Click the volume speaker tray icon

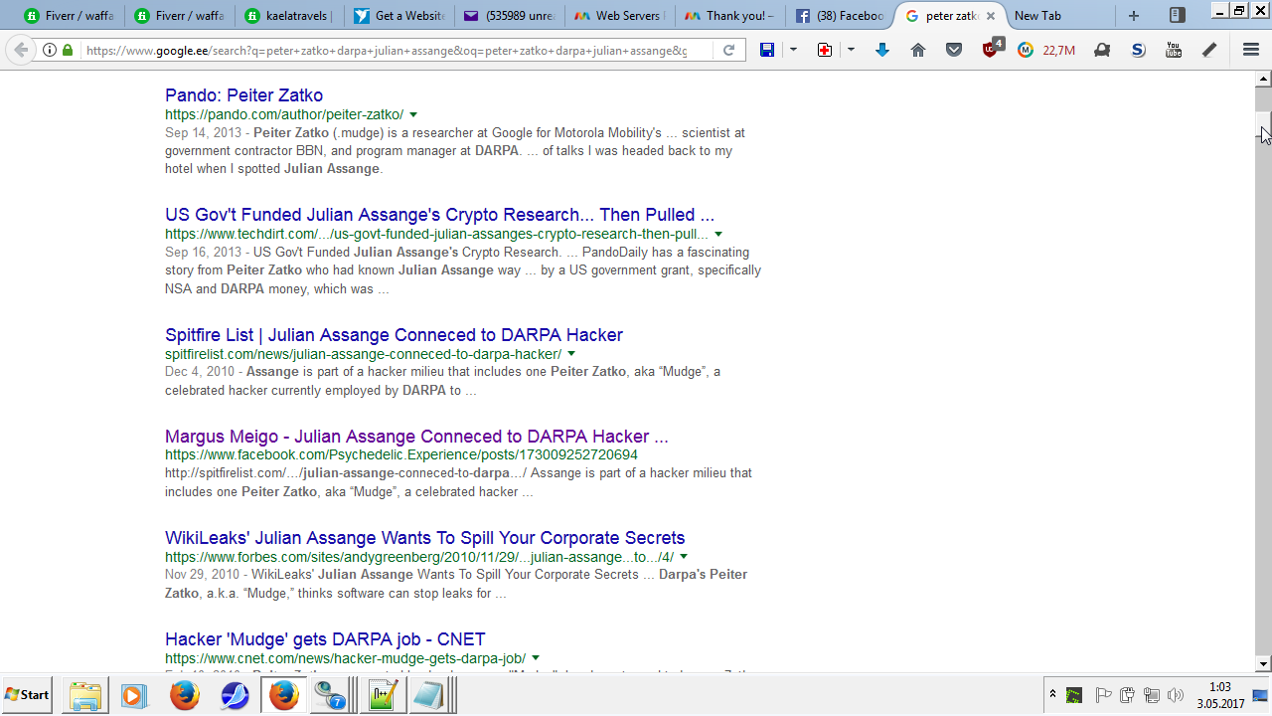pyautogui.click(x=1177, y=695)
